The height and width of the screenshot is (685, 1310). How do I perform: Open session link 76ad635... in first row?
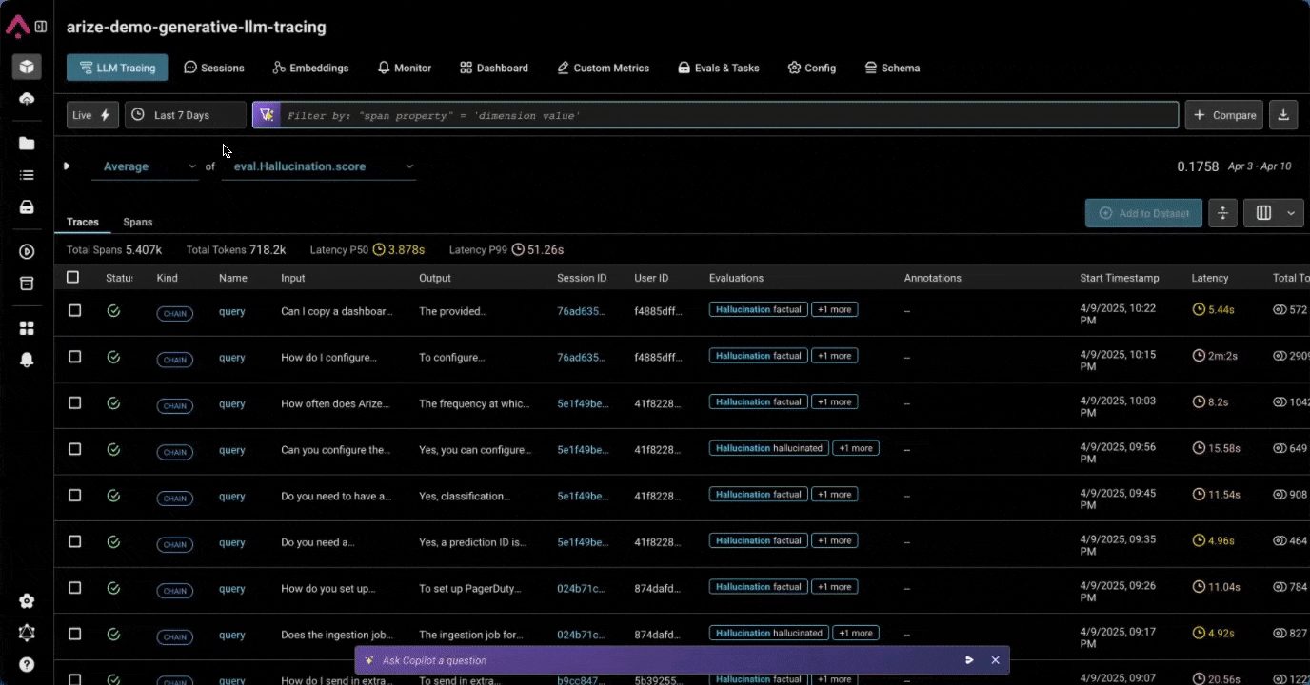point(582,311)
